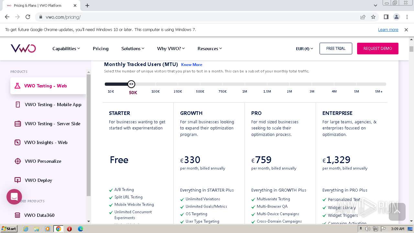Open the media player taskbar icon
The width and height of the screenshot is (414, 233).
(x=48, y=229)
